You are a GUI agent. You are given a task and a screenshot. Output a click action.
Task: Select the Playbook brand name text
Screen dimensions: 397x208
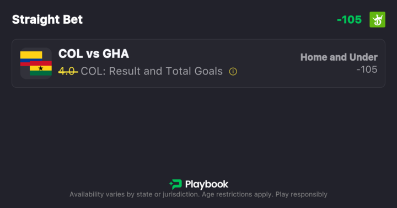207,184
